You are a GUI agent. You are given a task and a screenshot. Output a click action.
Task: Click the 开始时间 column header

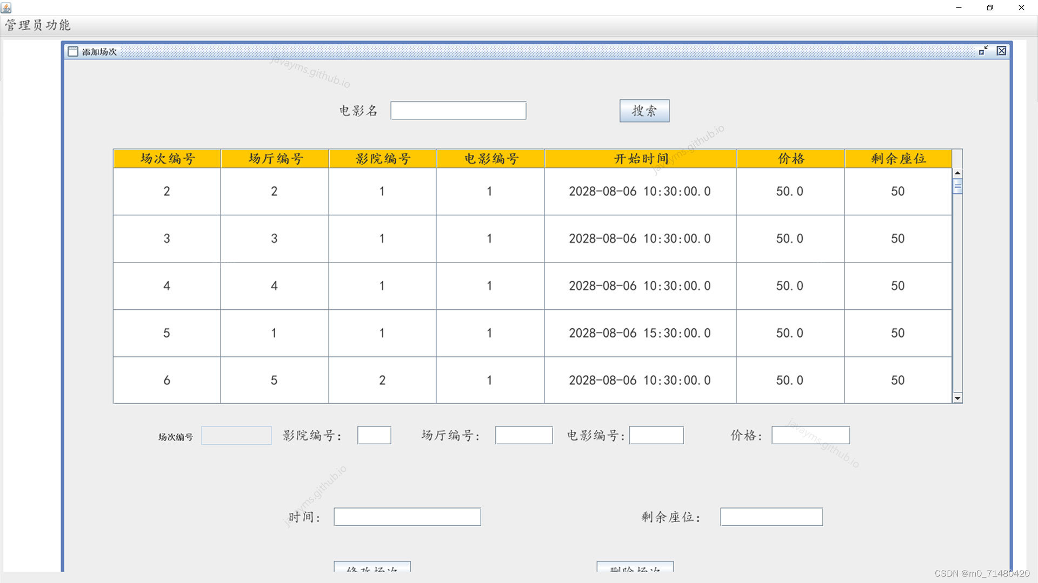click(641, 159)
